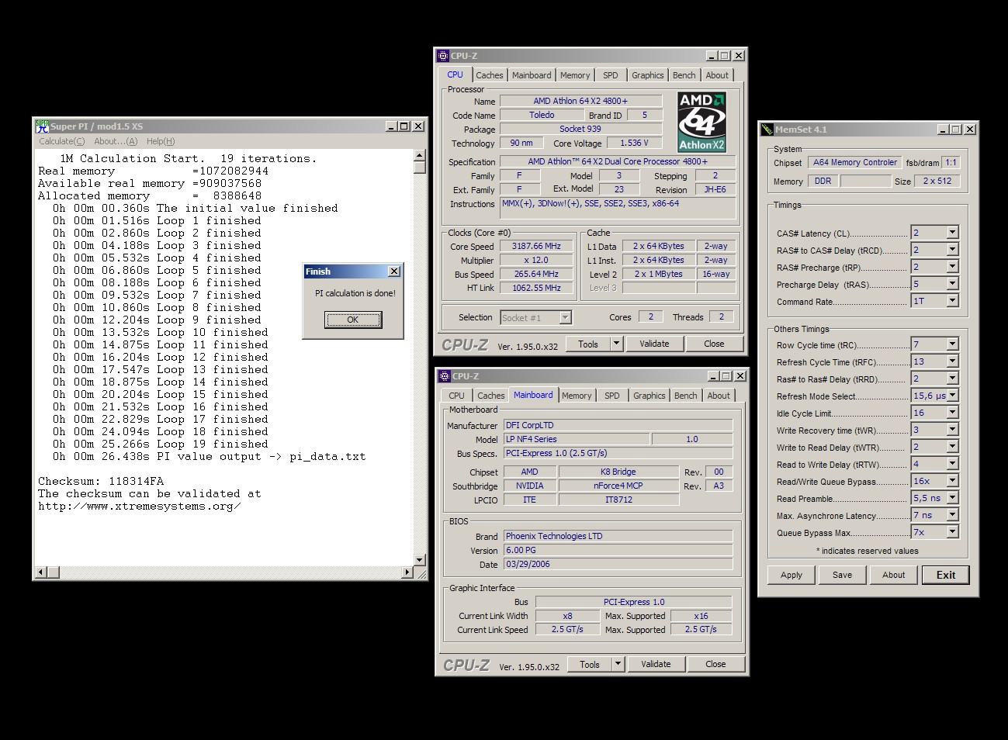Screen dimensions: 1008x740
Task: Open SPD tab in lower CPU-Z window
Action: point(612,396)
